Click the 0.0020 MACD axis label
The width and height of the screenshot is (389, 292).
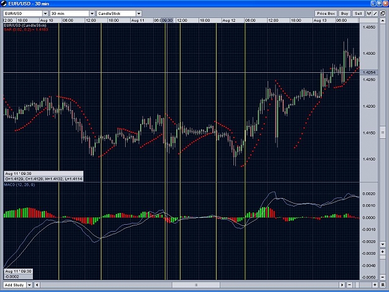(369, 194)
